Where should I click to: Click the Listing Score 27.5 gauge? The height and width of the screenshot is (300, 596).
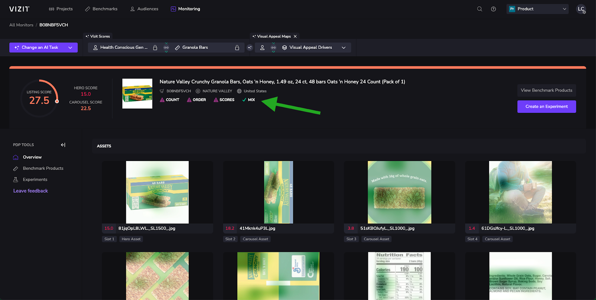click(x=39, y=98)
